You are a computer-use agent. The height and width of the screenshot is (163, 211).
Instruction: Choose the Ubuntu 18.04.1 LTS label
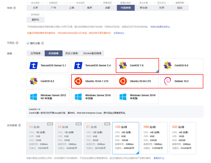[x=97, y=81]
